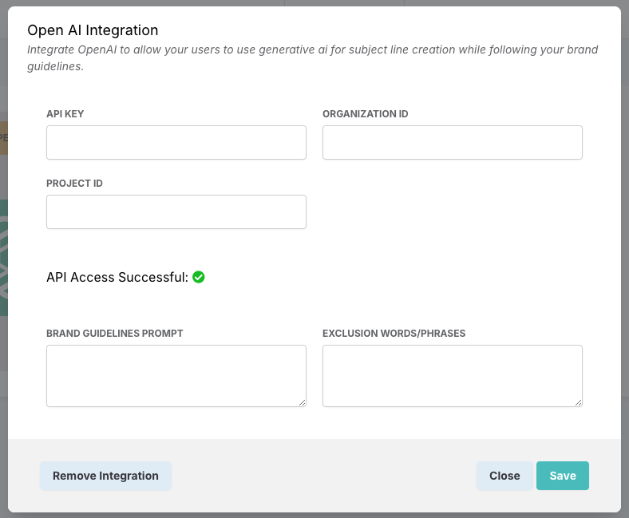Click the BRAND GUIDELINES PROMPT label

coord(115,333)
